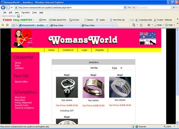The width and height of the screenshot is (179, 129).
Task: Close the WomansWorld Jewellery tab
Action: (x=47, y=25)
